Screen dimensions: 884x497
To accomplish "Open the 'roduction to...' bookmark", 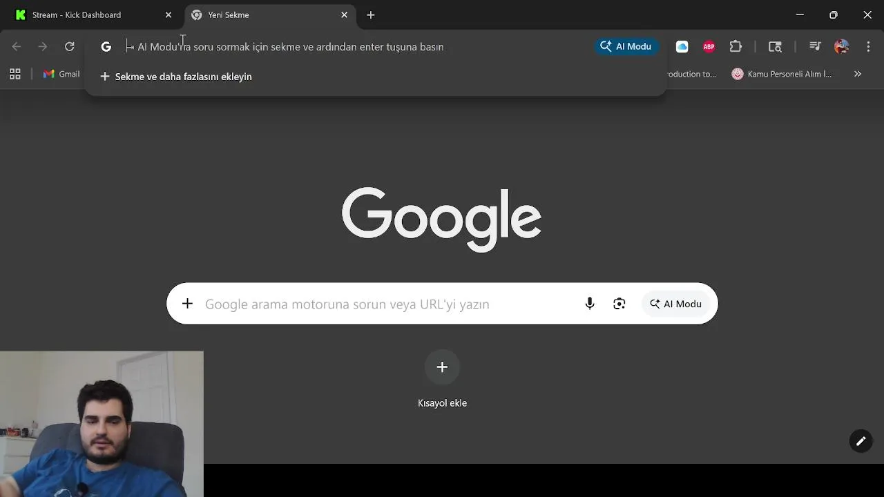I will click(692, 74).
